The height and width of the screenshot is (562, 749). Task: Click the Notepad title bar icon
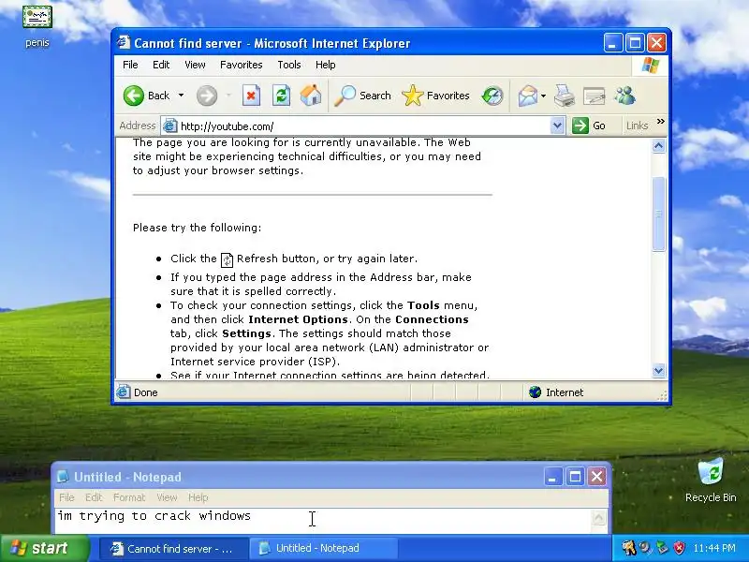click(x=63, y=477)
